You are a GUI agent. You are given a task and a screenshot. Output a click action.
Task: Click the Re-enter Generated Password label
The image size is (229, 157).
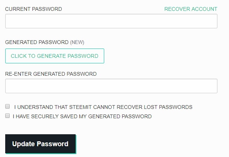tap(51, 74)
